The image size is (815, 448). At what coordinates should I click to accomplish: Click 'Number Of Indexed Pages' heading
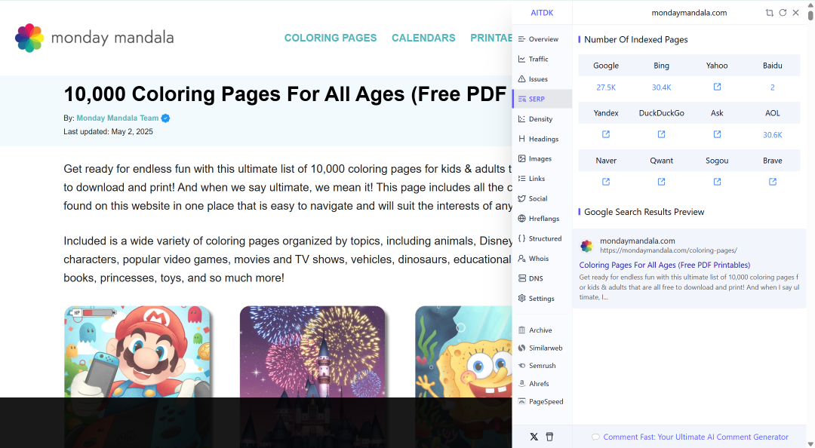(x=635, y=39)
